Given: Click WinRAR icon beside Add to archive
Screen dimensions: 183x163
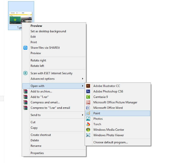Looking at the screenshot, I should 25,91.
